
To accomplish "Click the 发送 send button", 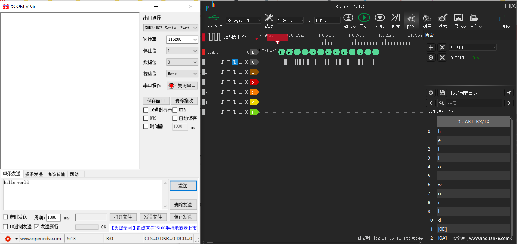I will point(183,186).
